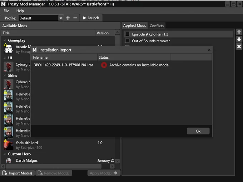This screenshot has width=243, height=182.
Task: Click the red error icon in the Status column
Action: click(x=104, y=65)
